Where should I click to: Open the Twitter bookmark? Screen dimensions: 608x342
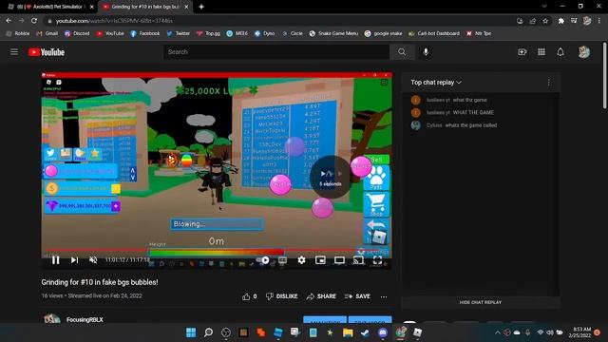point(179,34)
